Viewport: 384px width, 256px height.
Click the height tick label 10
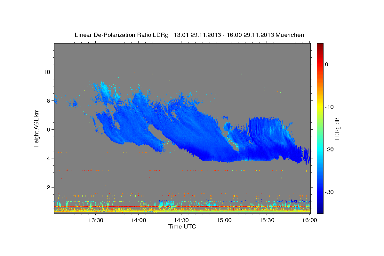(47, 72)
